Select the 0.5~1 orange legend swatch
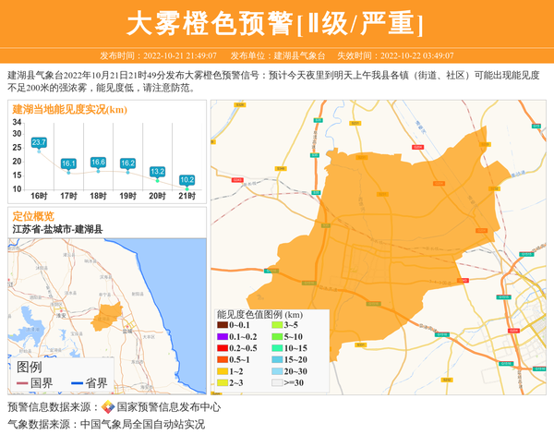This screenshot has width=554, height=435. point(223,359)
